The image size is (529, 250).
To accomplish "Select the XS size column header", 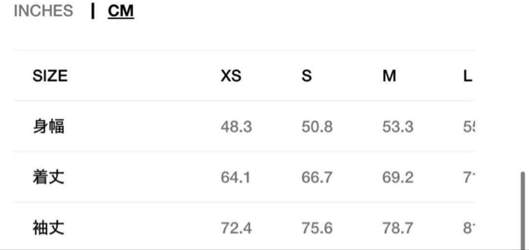I will (x=231, y=76).
